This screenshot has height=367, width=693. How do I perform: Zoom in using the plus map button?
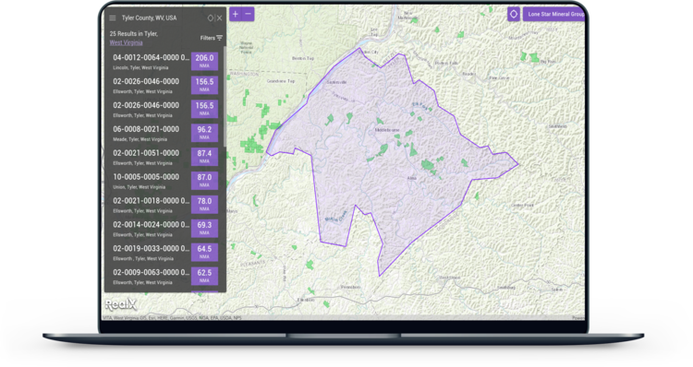(x=236, y=14)
